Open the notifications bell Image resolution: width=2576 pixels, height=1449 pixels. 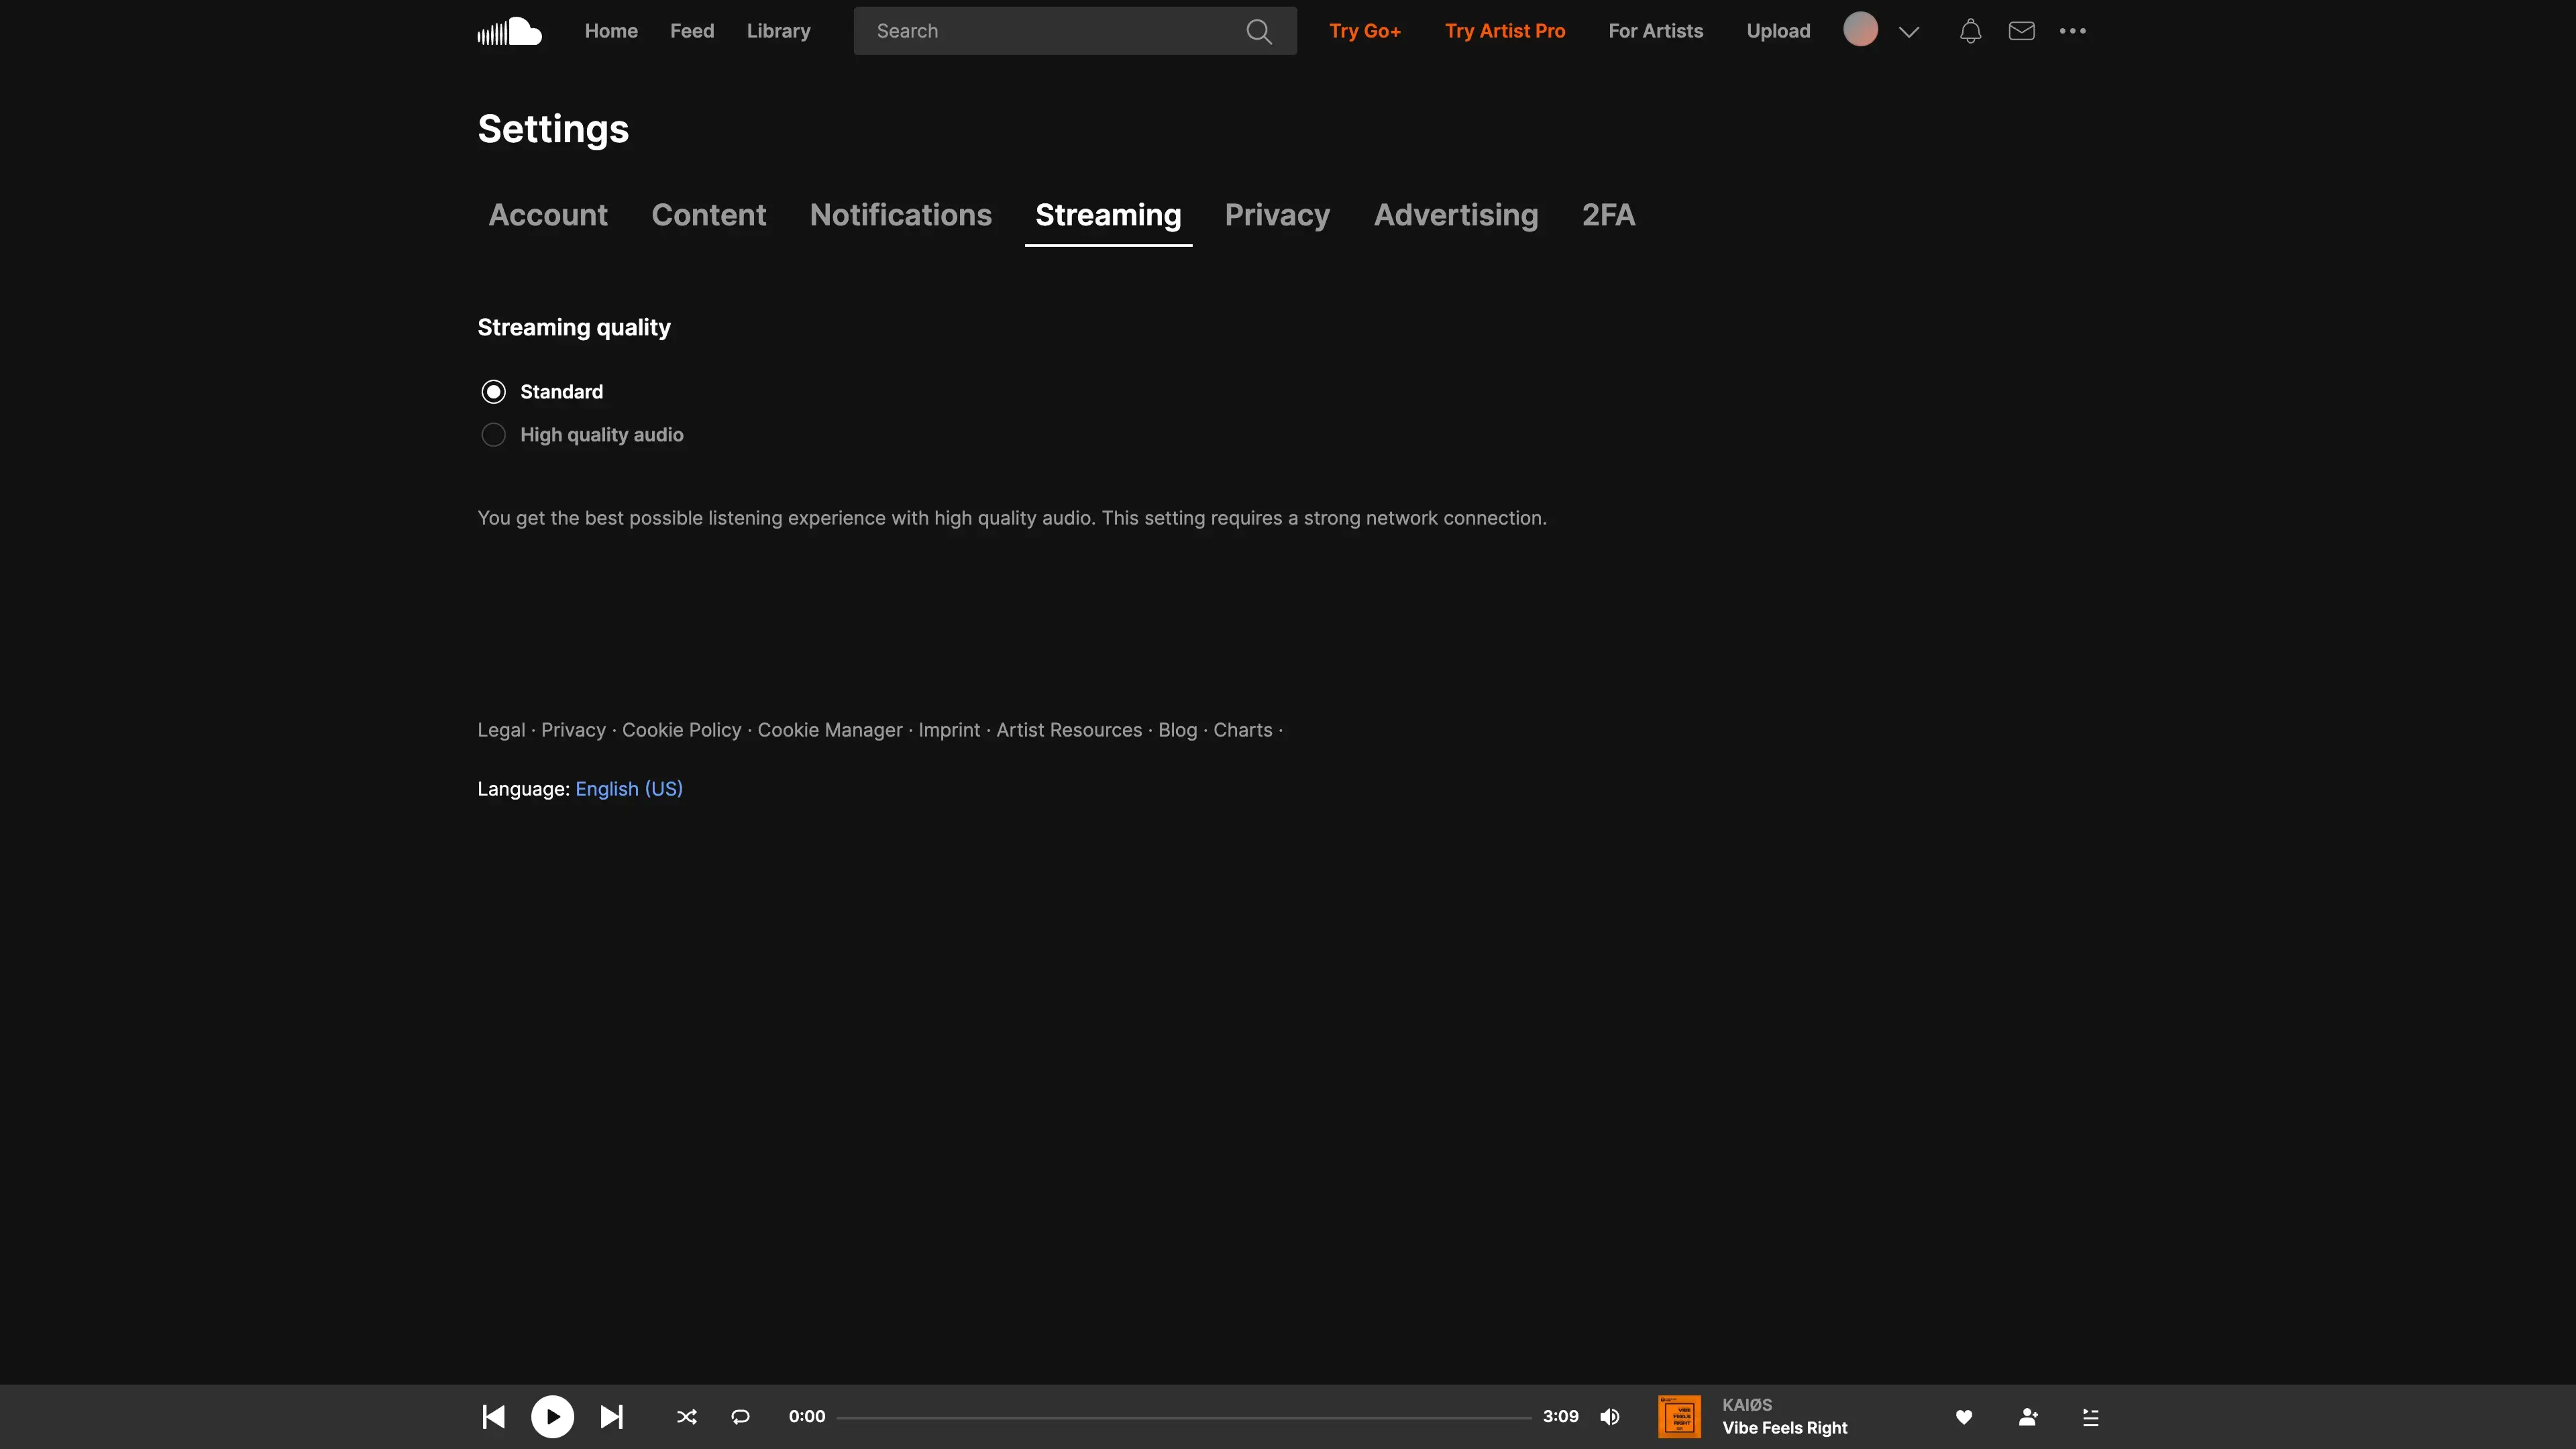click(1970, 31)
